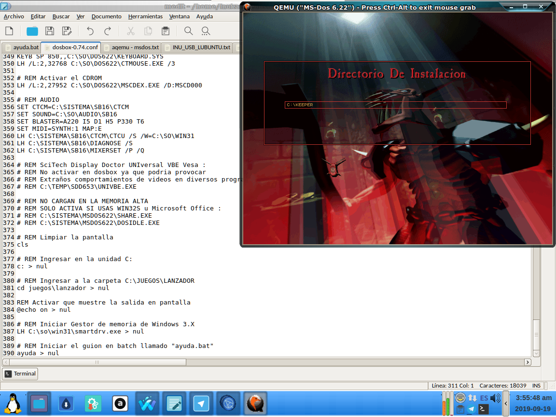Click the right arrow of horizontal scrollbar
The image size is (556, 417).
click(x=528, y=362)
